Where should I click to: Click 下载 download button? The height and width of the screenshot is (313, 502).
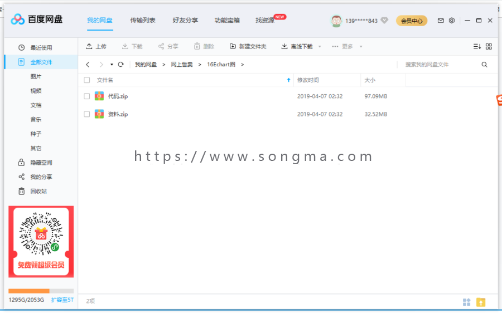(132, 46)
